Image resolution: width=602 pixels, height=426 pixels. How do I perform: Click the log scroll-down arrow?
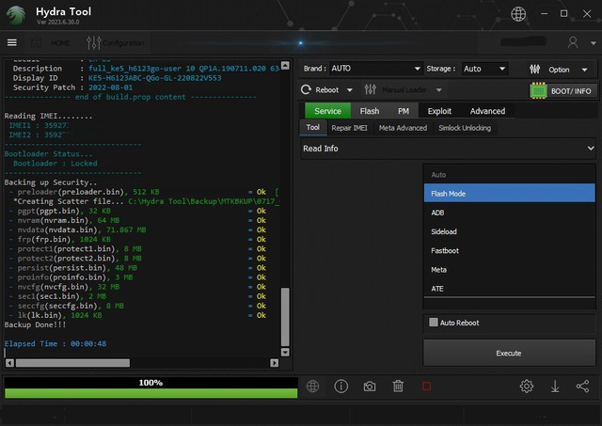(285, 352)
